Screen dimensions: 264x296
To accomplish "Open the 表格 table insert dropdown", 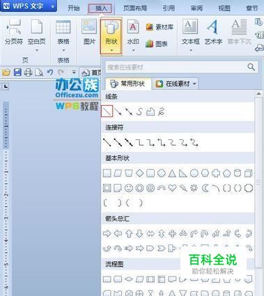I will pyautogui.click(x=63, y=36).
